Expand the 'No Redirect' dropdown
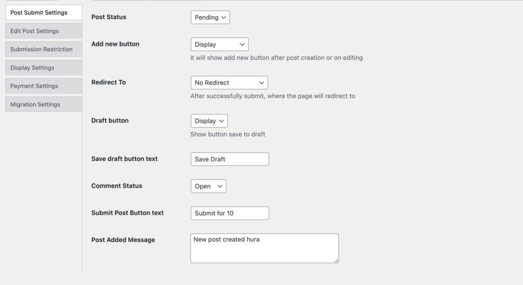Image resolution: width=523 pixels, height=285 pixels. [229, 83]
